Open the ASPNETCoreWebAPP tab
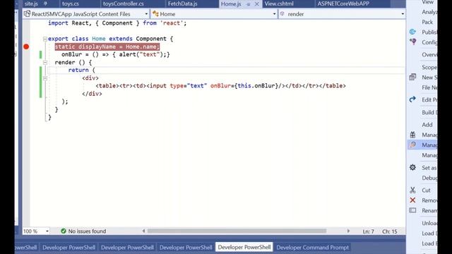Viewport: 452px width, 254px height. point(343,4)
